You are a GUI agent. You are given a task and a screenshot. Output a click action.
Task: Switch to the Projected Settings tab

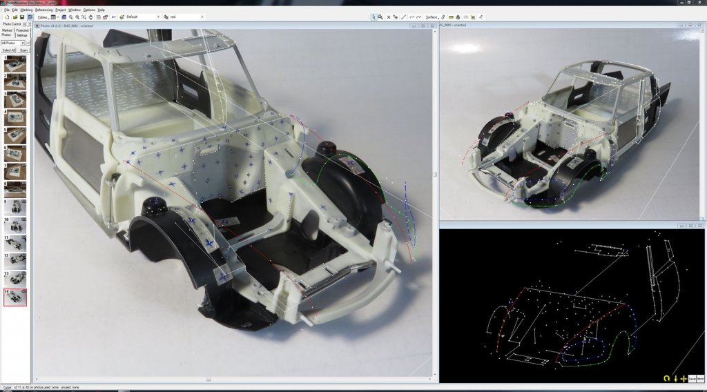(x=22, y=32)
